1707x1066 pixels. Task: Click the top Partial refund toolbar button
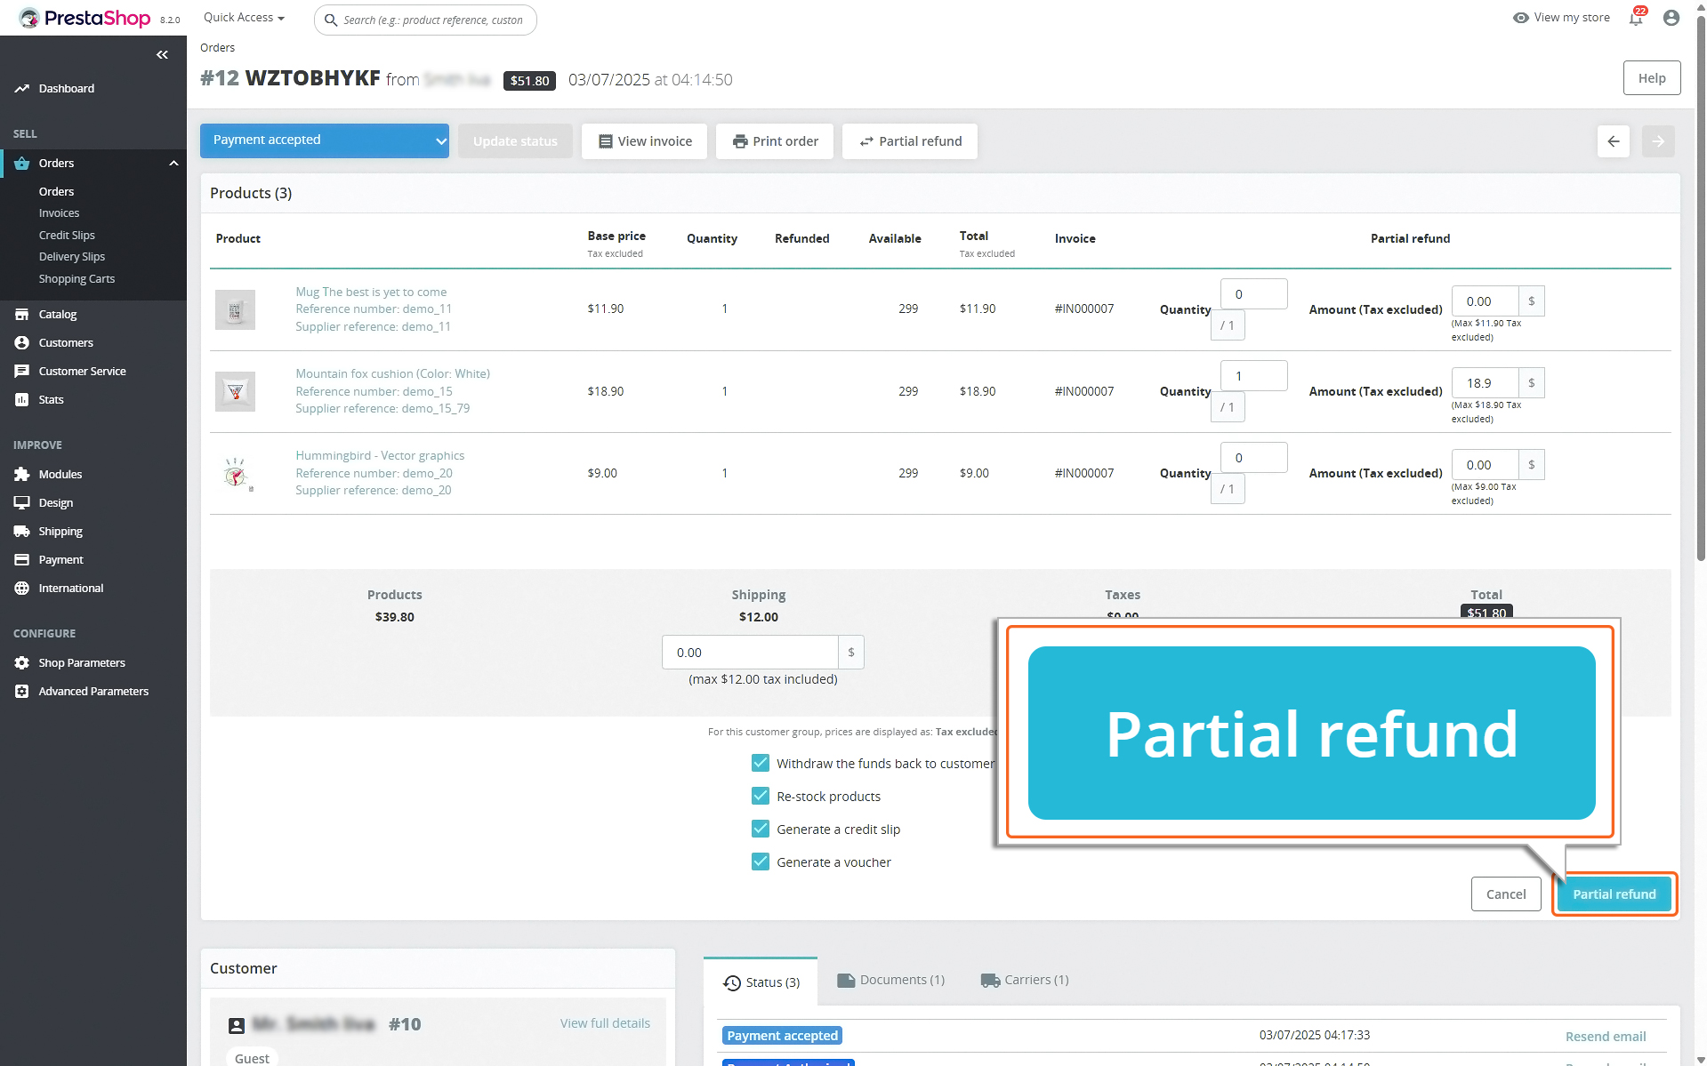click(x=910, y=141)
